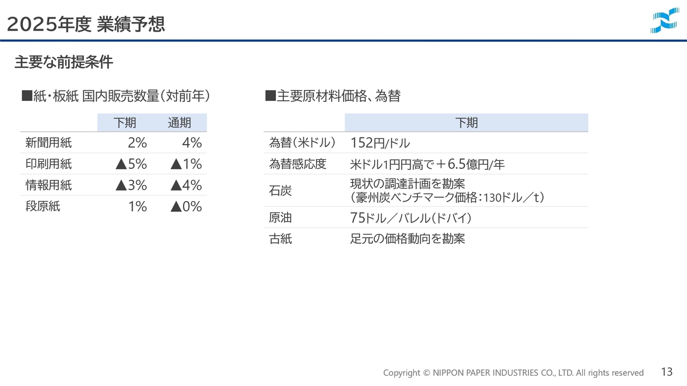Image resolution: width=687 pixels, height=386 pixels.
Task: Select the 情報用紙 row label
Action: (48, 185)
